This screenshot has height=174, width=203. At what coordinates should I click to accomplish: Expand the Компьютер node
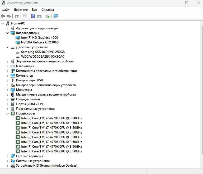click(x=7, y=76)
